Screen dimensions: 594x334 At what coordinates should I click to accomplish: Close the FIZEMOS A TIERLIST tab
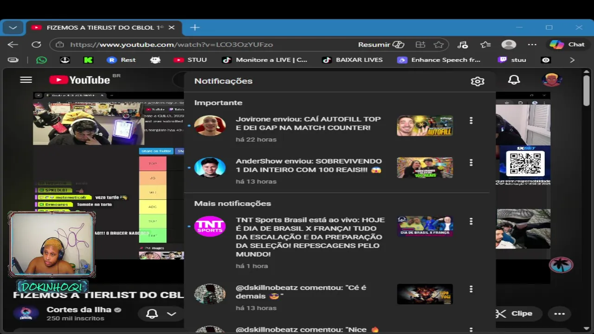pos(171,27)
